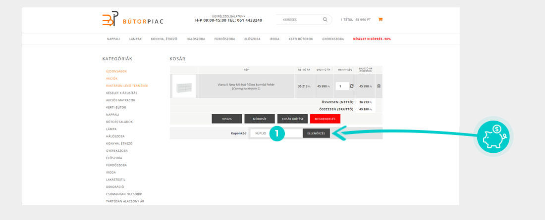
Task: Delete item with trash icon
Action: (x=379, y=86)
